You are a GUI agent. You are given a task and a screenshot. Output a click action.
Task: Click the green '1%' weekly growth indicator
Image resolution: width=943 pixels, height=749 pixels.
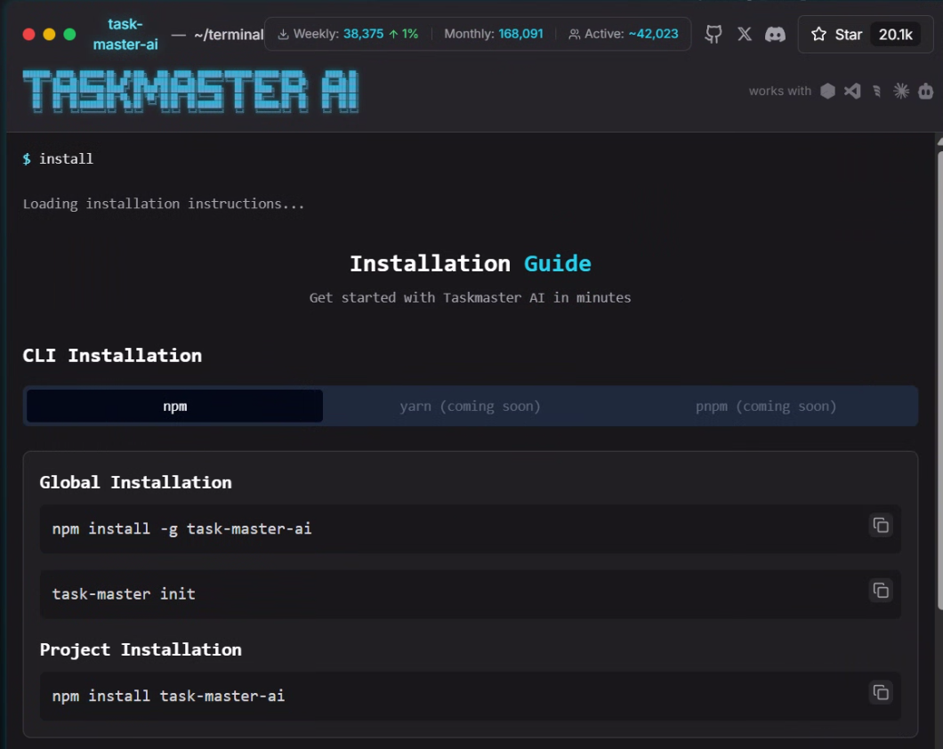[404, 34]
